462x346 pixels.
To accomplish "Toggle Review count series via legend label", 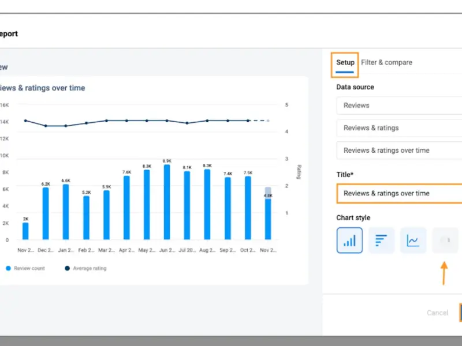I will coord(30,268).
